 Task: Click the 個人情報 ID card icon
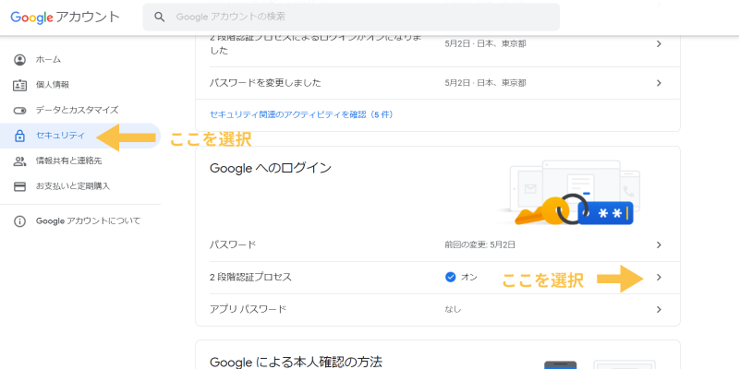[19, 85]
